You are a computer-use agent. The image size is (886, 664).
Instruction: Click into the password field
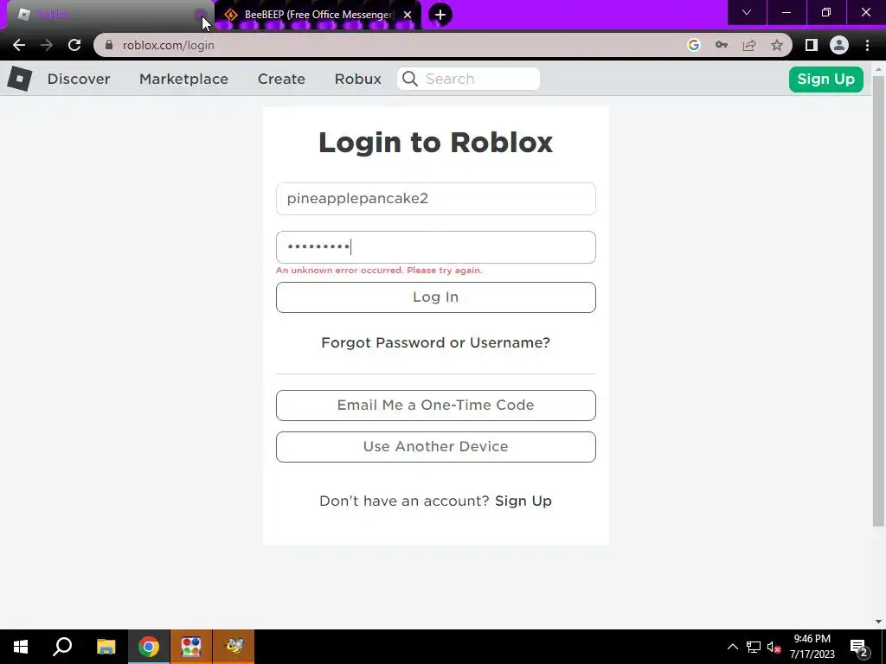pyautogui.click(x=436, y=247)
